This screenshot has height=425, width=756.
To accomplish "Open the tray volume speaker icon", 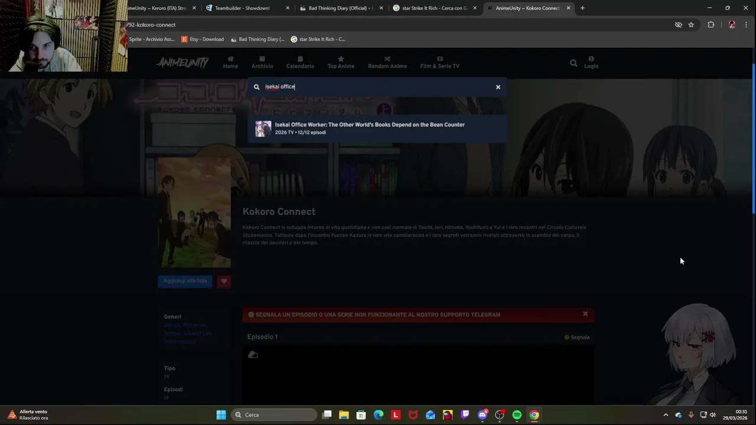I will pyautogui.click(x=712, y=415).
